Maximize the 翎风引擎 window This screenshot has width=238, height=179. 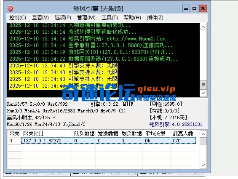tap(194, 8)
